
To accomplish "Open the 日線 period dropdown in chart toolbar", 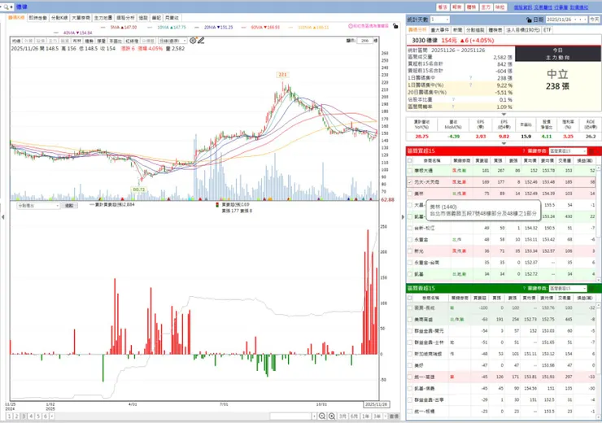I will coord(185,41).
